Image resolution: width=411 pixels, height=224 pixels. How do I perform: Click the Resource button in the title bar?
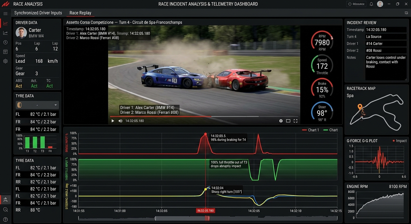point(356,4)
